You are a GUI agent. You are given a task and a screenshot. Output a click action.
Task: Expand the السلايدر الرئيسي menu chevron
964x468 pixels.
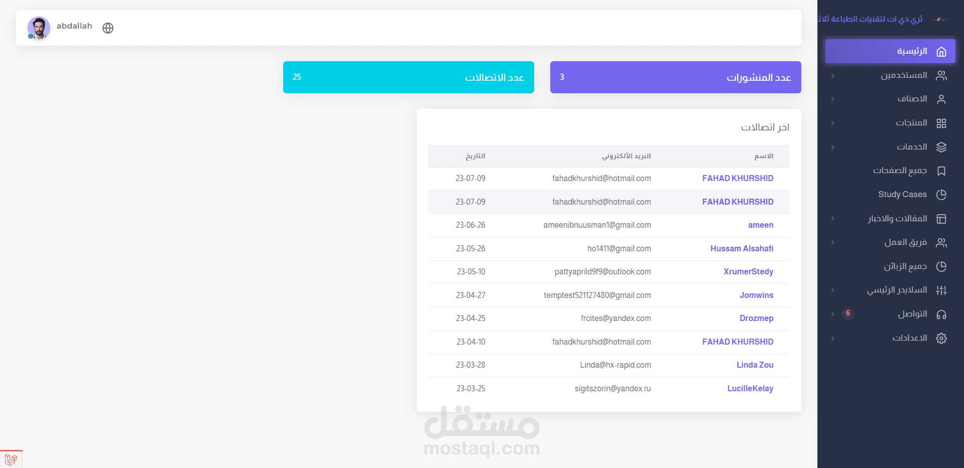832,290
